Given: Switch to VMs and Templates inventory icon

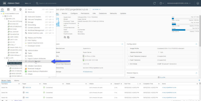Looking at the screenshot, I should [x=8, y=9].
